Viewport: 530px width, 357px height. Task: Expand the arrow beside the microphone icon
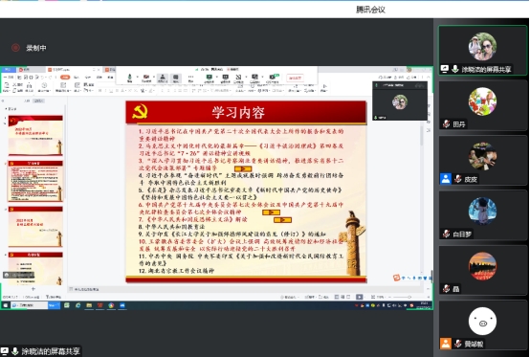137,77
